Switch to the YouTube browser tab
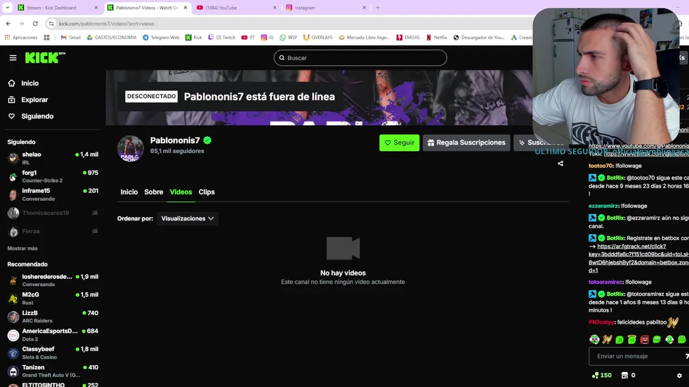Viewport: 689px width, 387px height. (x=236, y=8)
